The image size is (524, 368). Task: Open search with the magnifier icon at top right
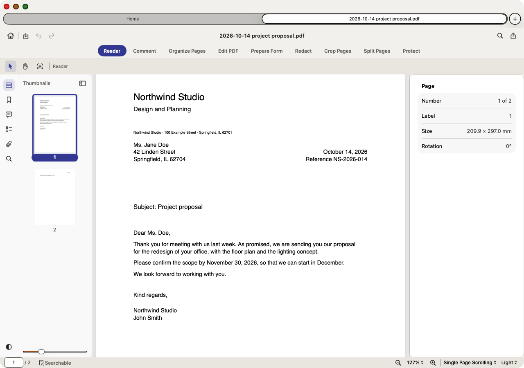point(500,36)
